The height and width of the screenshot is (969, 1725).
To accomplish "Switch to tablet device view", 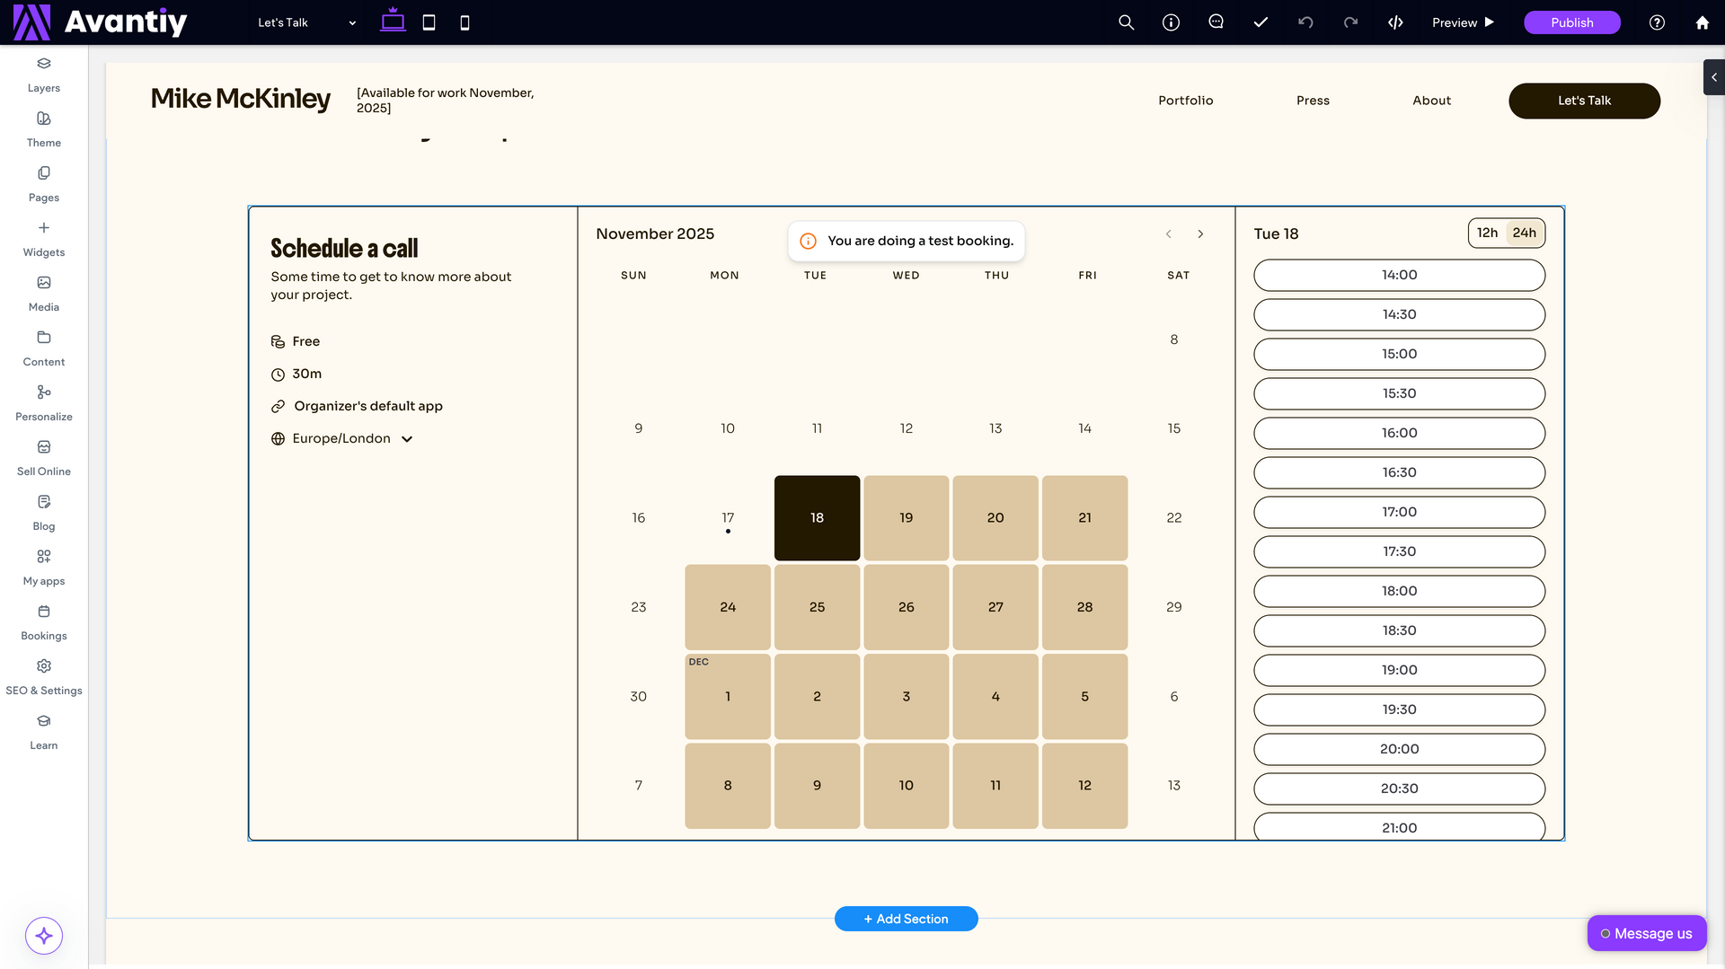I will 429,22.
